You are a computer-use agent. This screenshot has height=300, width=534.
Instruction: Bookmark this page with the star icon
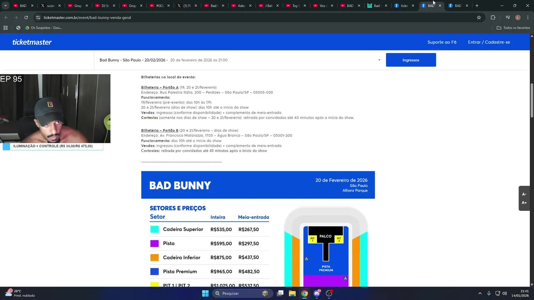click(479, 17)
